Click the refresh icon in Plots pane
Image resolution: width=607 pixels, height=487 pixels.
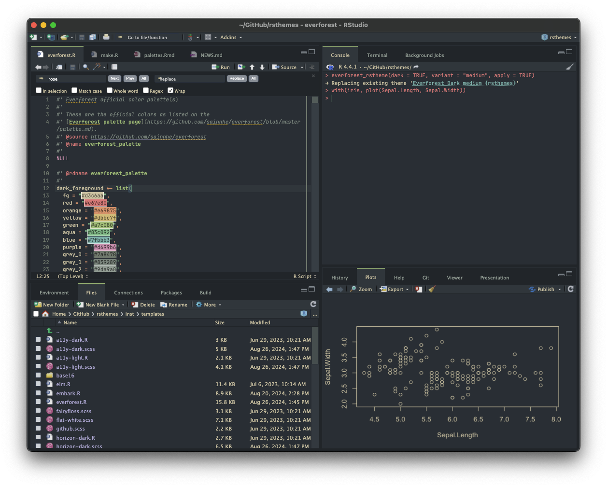pyautogui.click(x=570, y=289)
